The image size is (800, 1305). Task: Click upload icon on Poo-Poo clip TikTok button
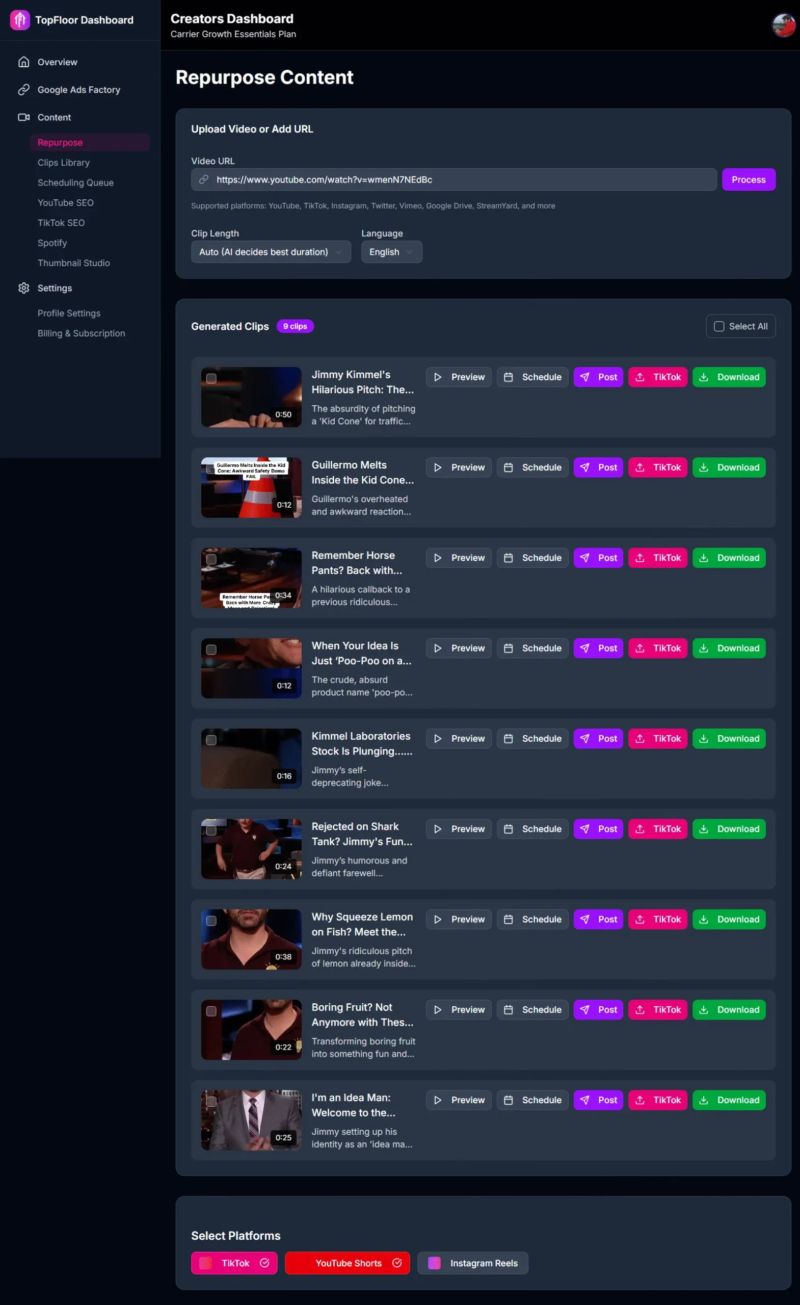(x=639, y=648)
